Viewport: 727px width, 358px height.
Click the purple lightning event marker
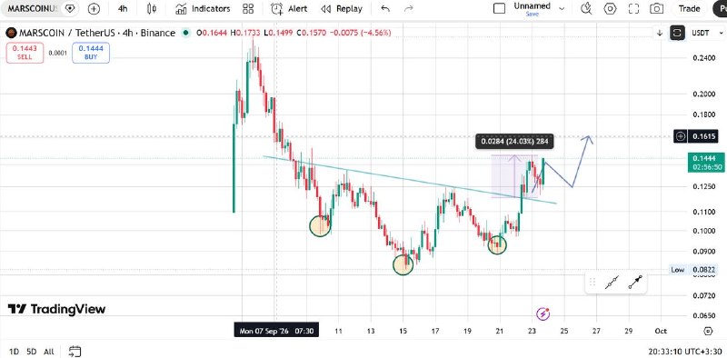click(x=543, y=314)
